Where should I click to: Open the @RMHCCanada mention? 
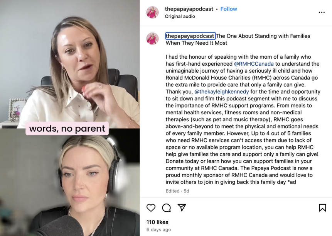(254, 64)
